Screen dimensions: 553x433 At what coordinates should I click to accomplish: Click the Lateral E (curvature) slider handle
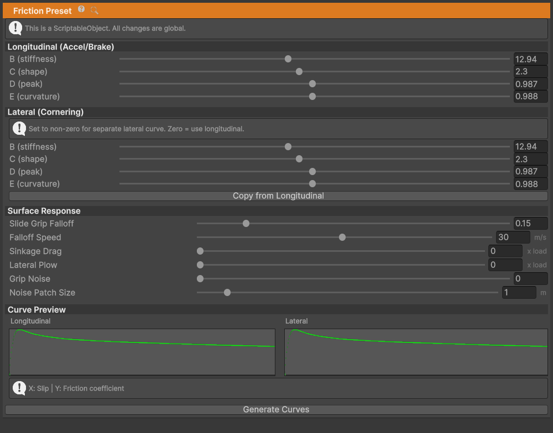tap(312, 183)
